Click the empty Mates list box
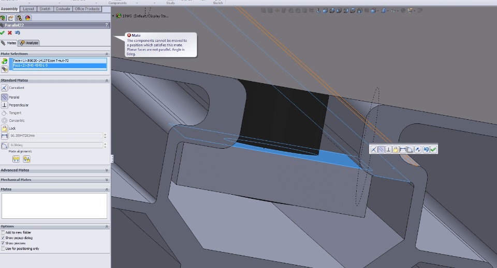Image resolution: width=497 pixels, height=268 pixels. point(54,206)
